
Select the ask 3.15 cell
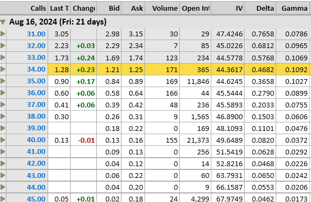point(133,34)
